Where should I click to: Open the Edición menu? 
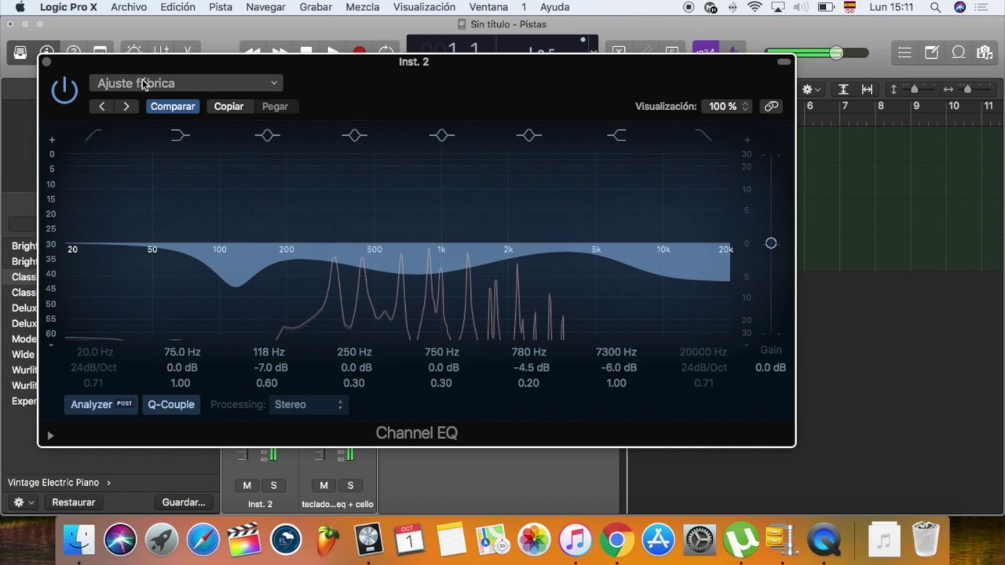[177, 7]
